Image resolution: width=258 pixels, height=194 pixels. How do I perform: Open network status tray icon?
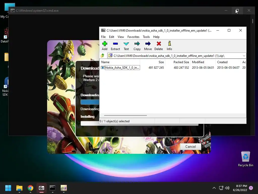tap(221, 188)
